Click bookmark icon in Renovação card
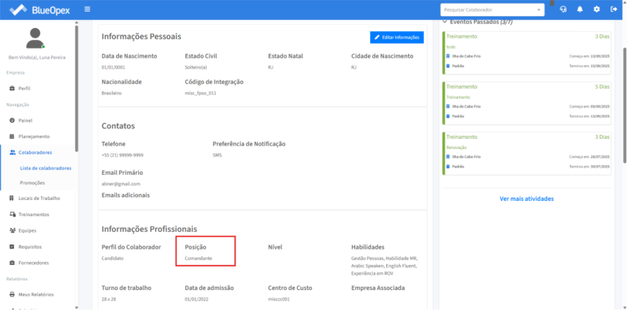Screen dimensions: 627x310 448,157
